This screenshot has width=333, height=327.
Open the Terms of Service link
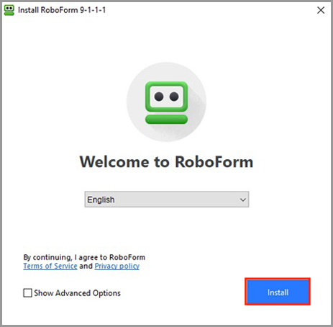coord(50,266)
